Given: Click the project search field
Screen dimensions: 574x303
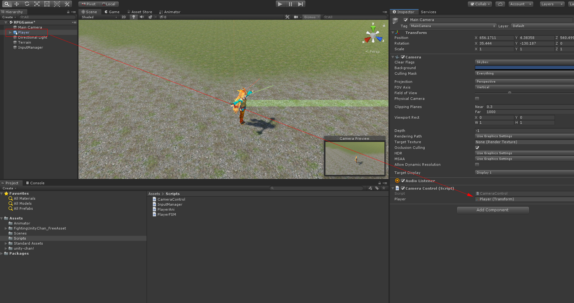Looking at the screenshot, I should pos(316,188).
